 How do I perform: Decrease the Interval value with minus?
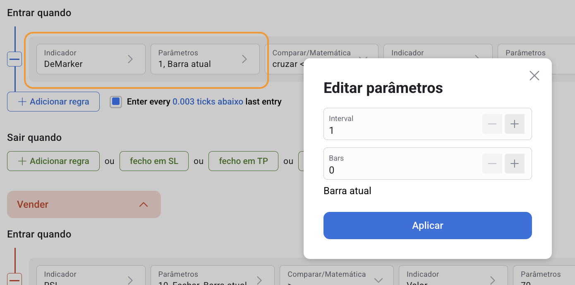pos(492,124)
